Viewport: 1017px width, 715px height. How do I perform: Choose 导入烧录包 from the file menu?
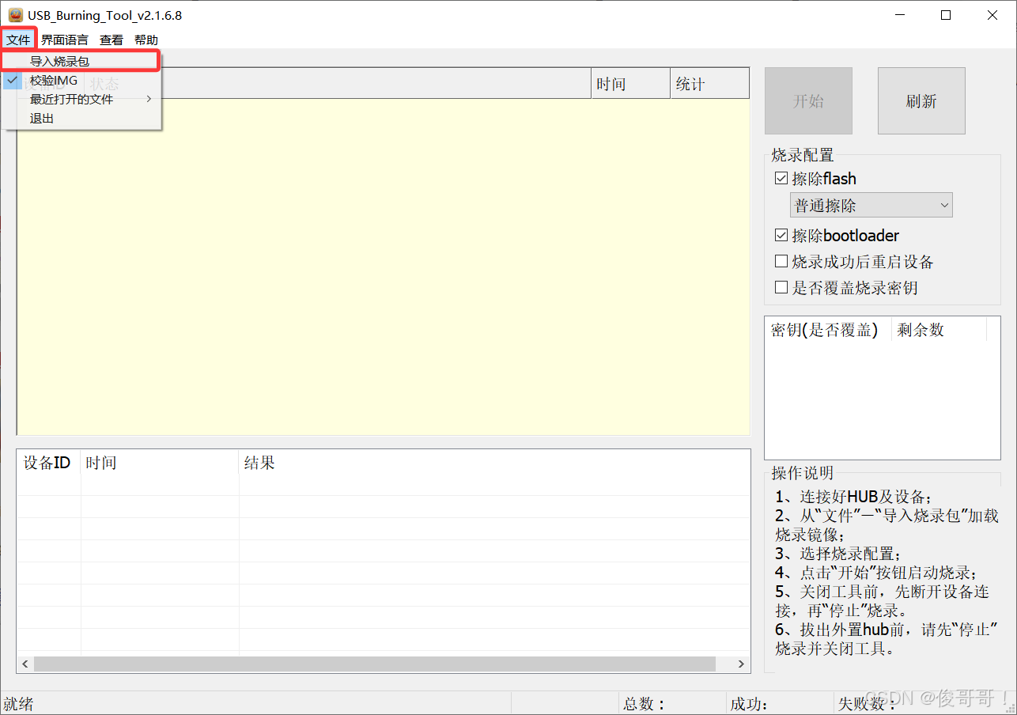[x=81, y=61]
